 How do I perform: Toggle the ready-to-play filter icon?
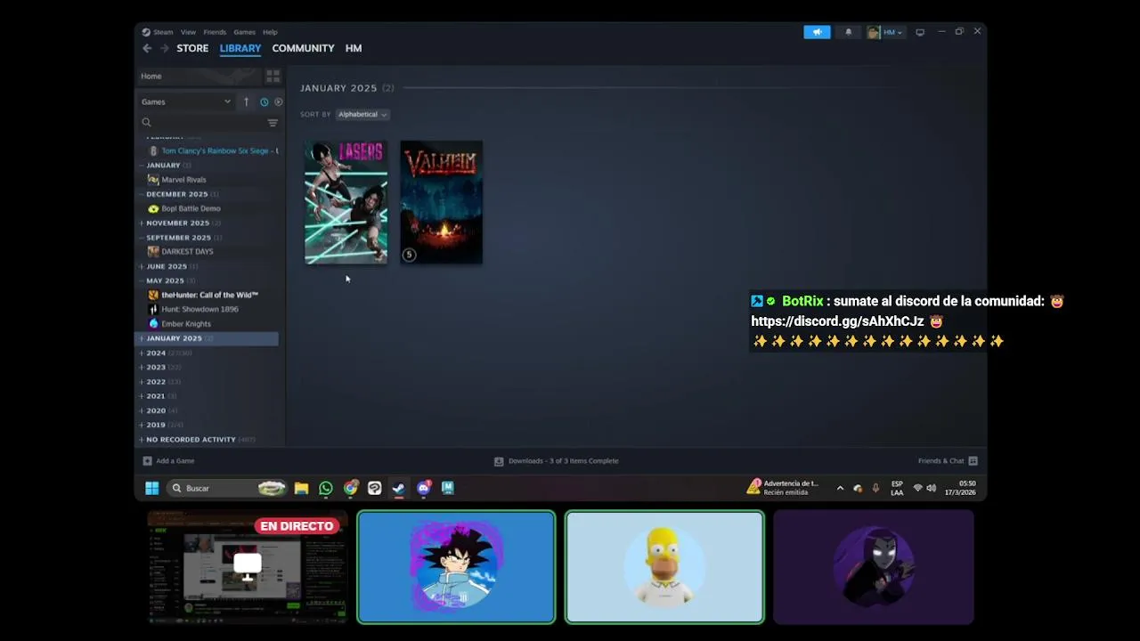pos(278,101)
